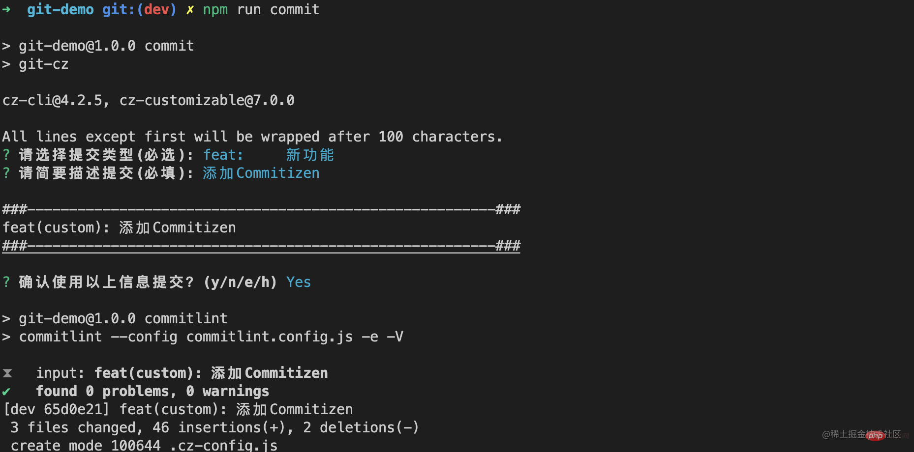Viewport: 914px width, 452px height.
Task: Click commitlint.config.js in the command line
Action: click(270, 337)
